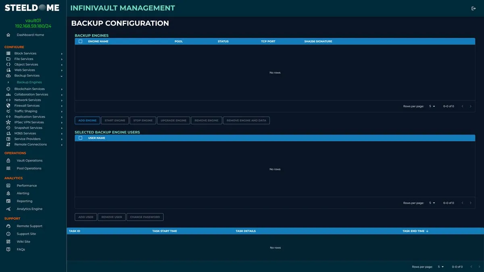Click the Dashboard Home house icon

click(x=8, y=35)
